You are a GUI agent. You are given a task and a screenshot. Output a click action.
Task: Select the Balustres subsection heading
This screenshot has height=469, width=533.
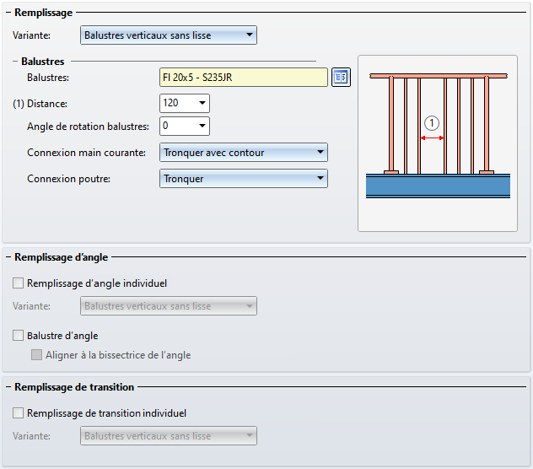[x=43, y=62]
